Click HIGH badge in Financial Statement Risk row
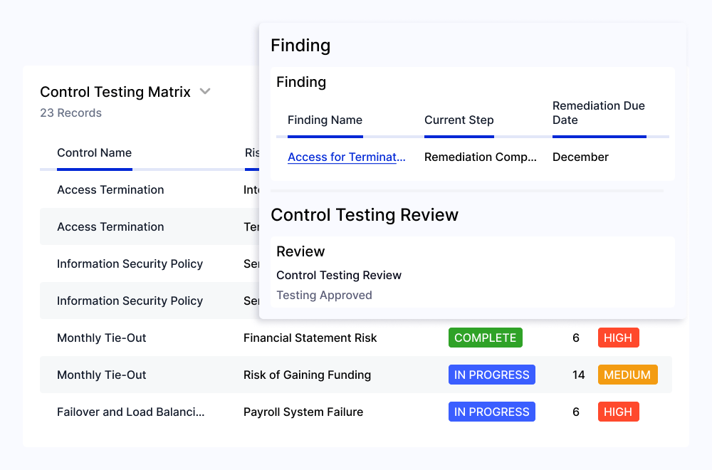Viewport: 712px width, 470px height. [x=619, y=338]
